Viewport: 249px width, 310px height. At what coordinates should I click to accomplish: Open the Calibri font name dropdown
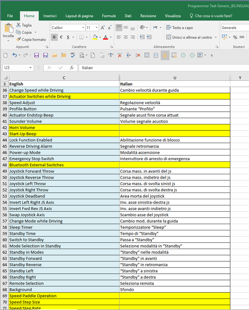click(x=83, y=28)
